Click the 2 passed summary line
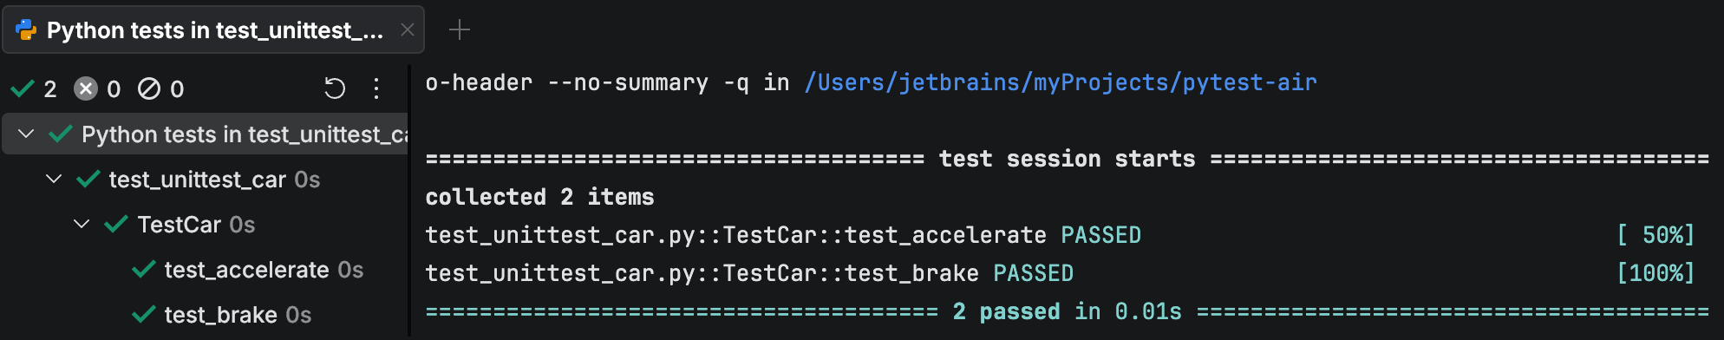The width and height of the screenshot is (1724, 340). coord(1067,311)
